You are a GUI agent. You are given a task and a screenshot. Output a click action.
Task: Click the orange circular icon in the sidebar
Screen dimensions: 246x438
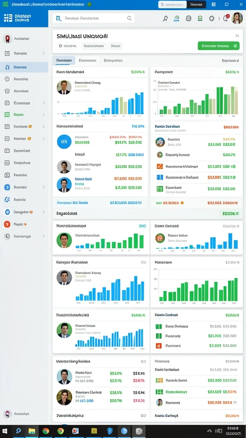7,224
